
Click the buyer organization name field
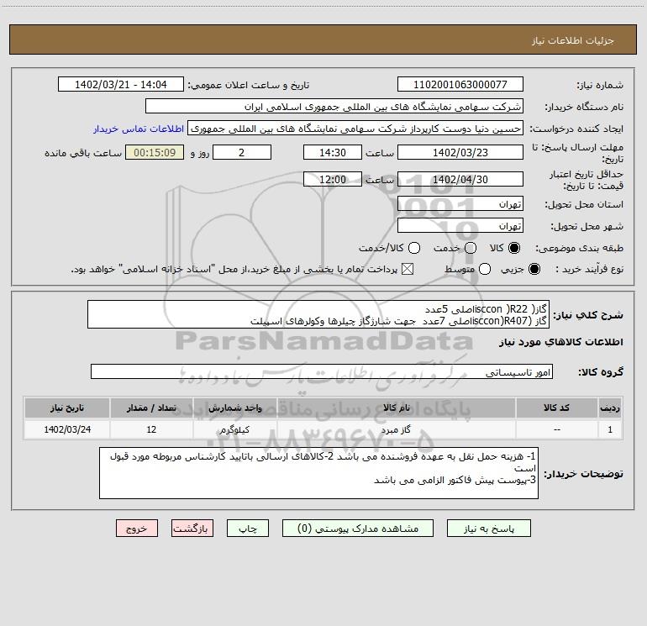[334, 107]
